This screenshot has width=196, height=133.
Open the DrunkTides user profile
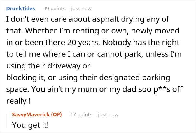21,9
